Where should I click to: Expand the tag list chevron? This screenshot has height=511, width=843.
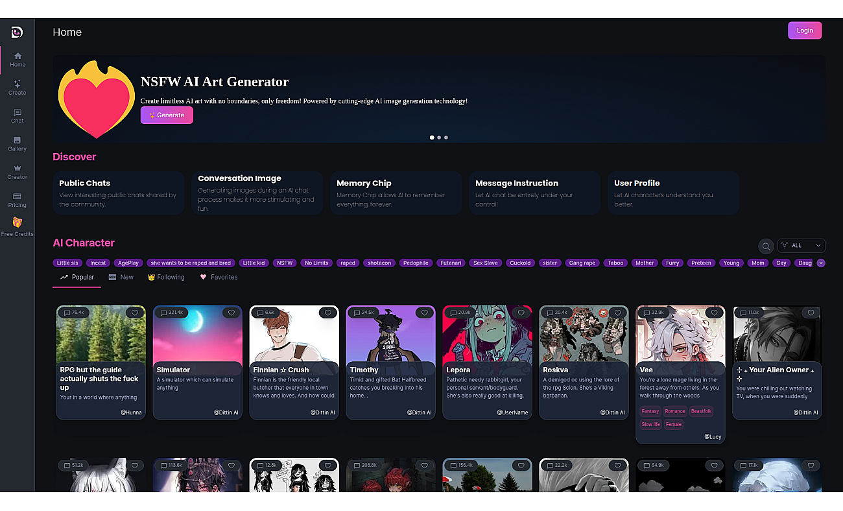coord(821,263)
